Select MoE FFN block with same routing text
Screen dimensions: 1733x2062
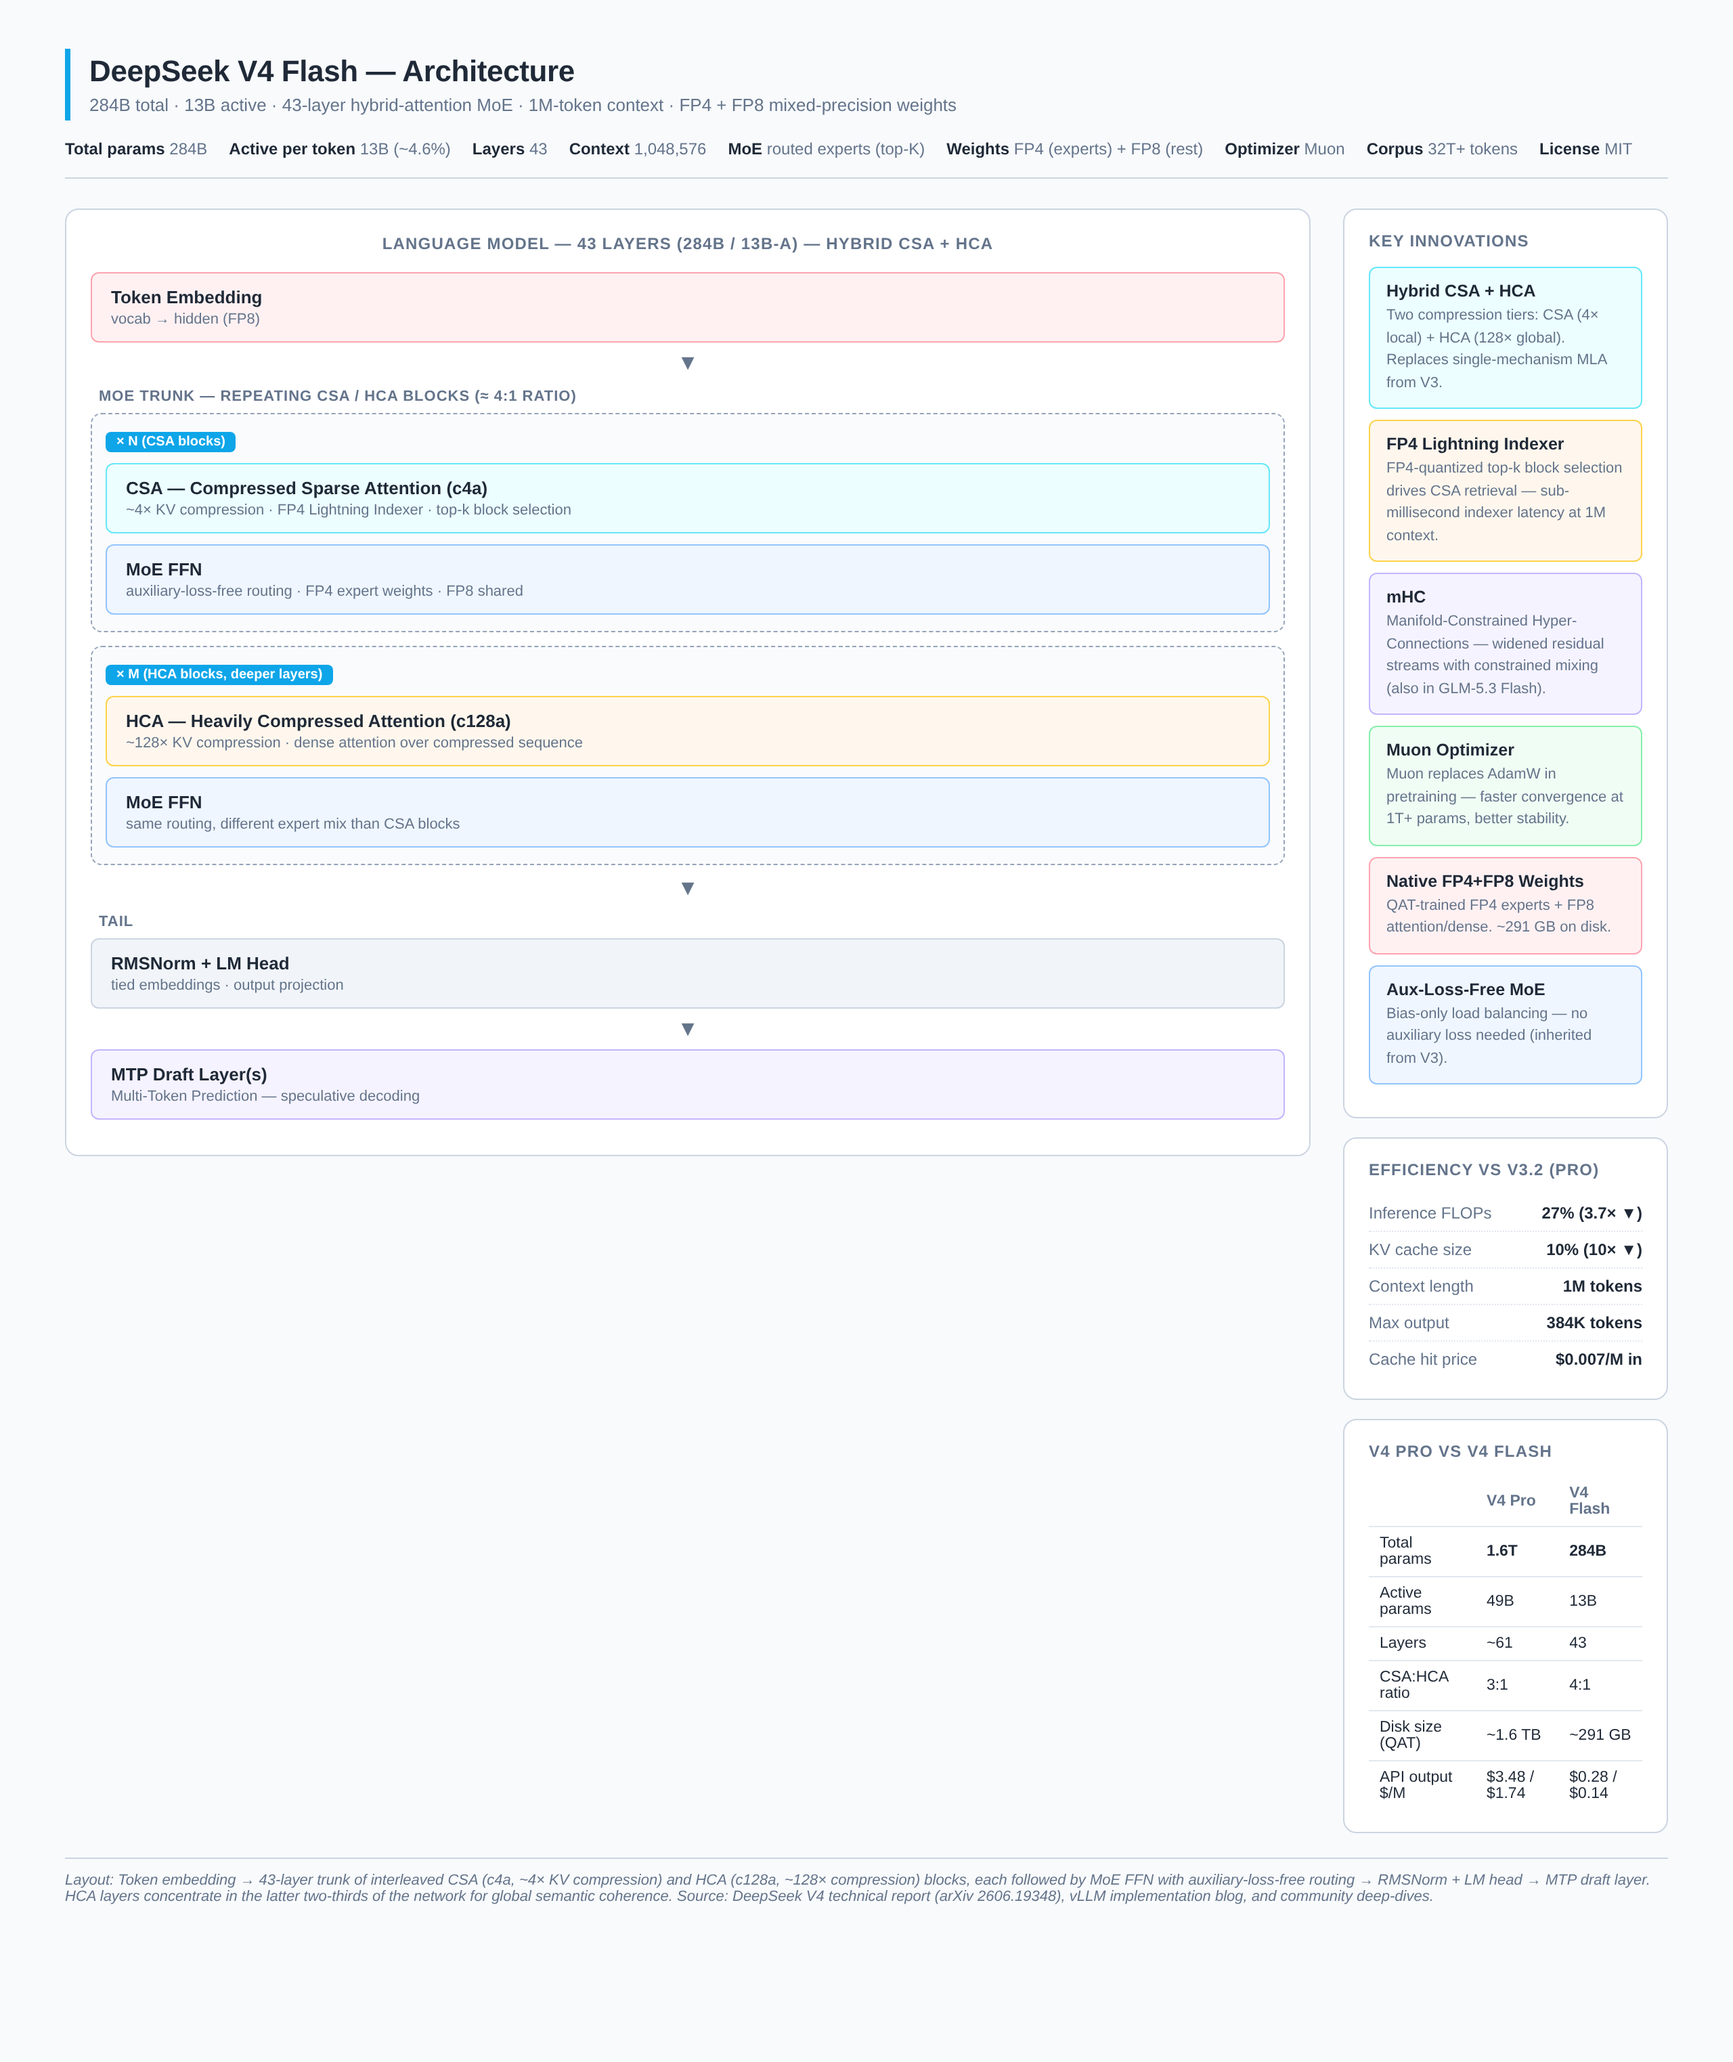[x=686, y=812]
